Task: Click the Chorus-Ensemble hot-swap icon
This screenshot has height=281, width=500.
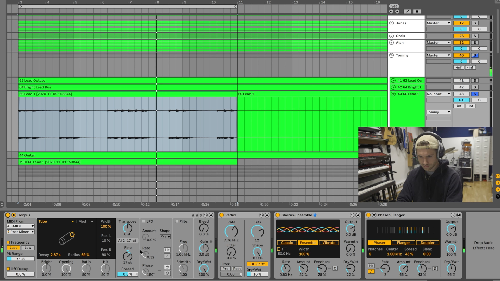Action: tap(352, 215)
